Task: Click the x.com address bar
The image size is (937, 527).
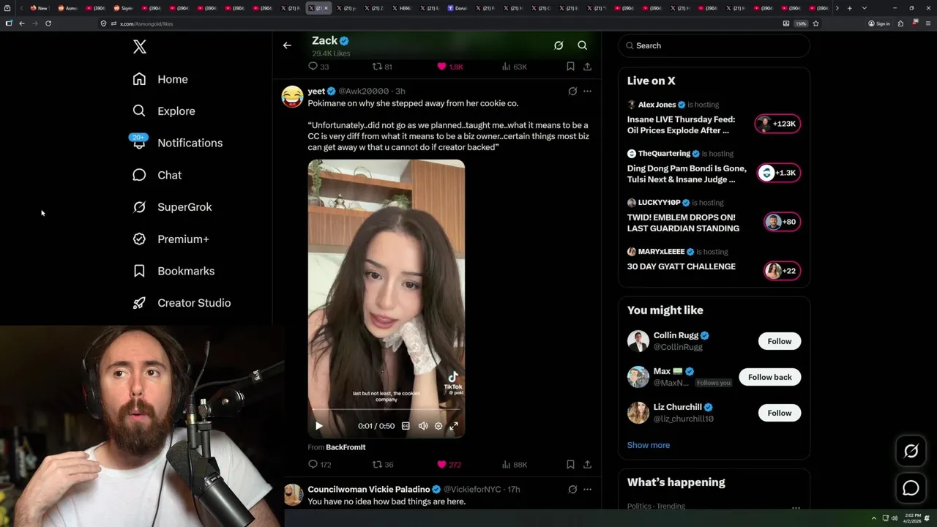Action: pos(439,23)
